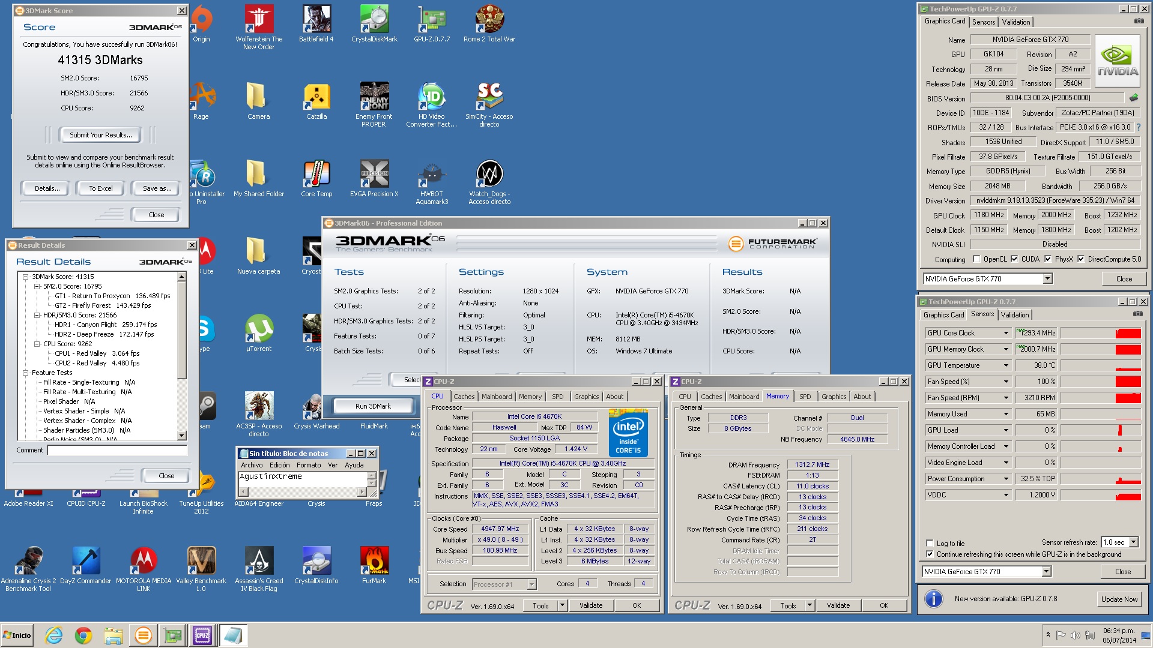1153x648 pixels.
Task: Click the To Excel button
Action: pos(100,188)
